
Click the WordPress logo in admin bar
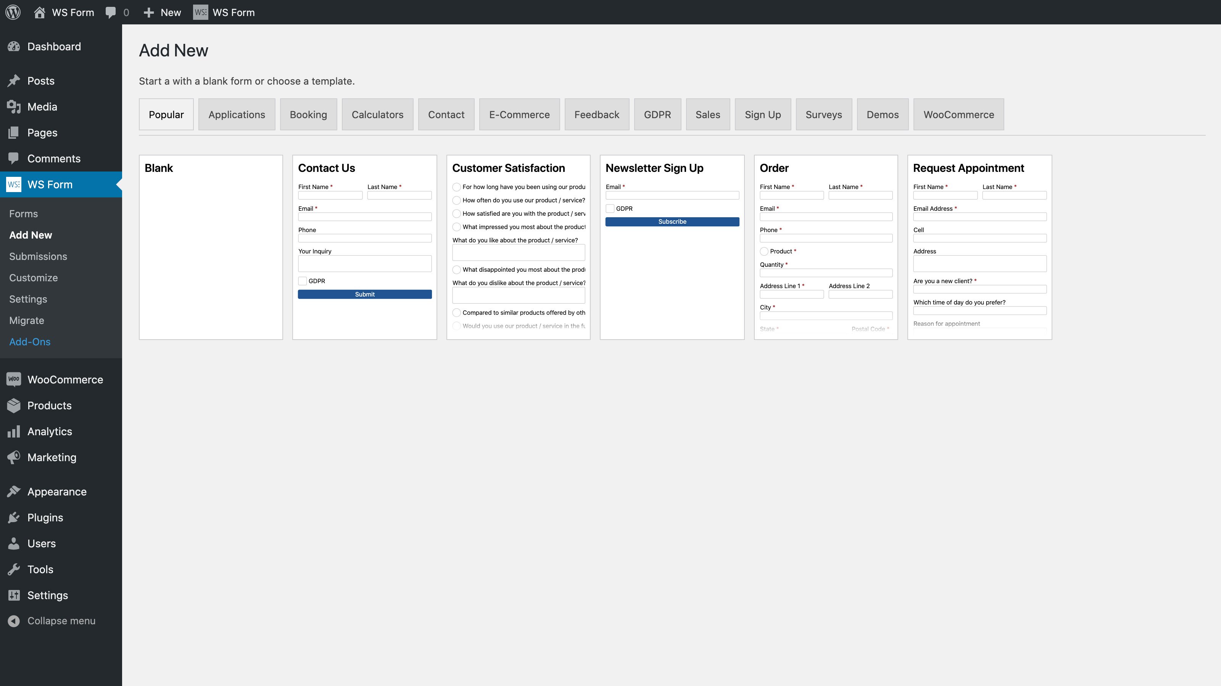click(x=13, y=12)
